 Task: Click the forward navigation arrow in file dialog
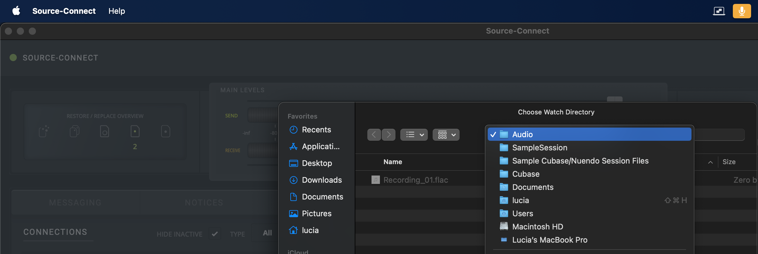[x=389, y=135]
